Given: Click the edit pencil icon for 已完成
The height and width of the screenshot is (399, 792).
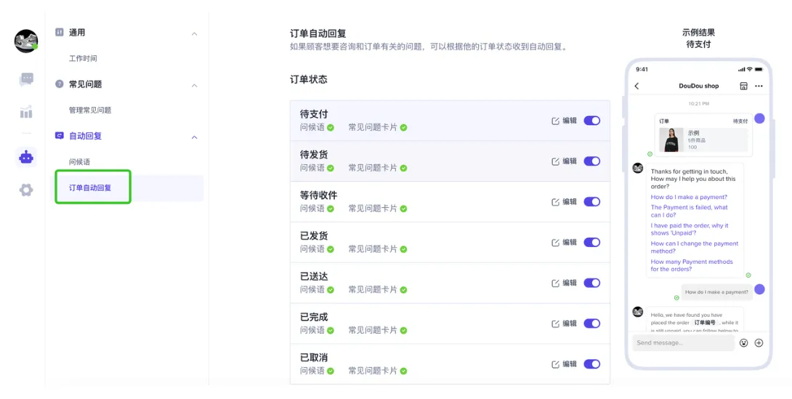Looking at the screenshot, I should (x=555, y=323).
